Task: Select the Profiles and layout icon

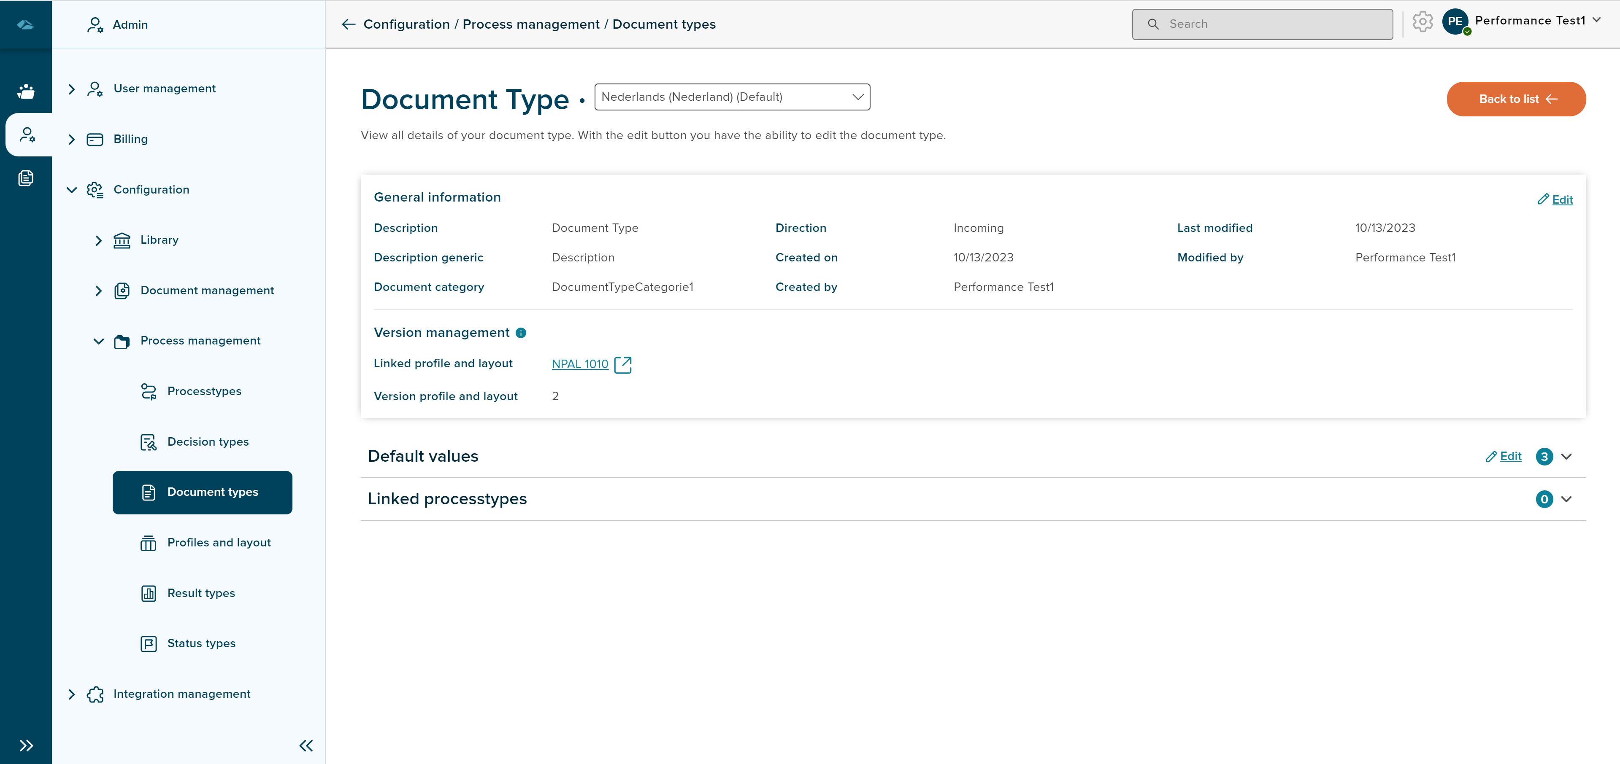Action: point(149,543)
